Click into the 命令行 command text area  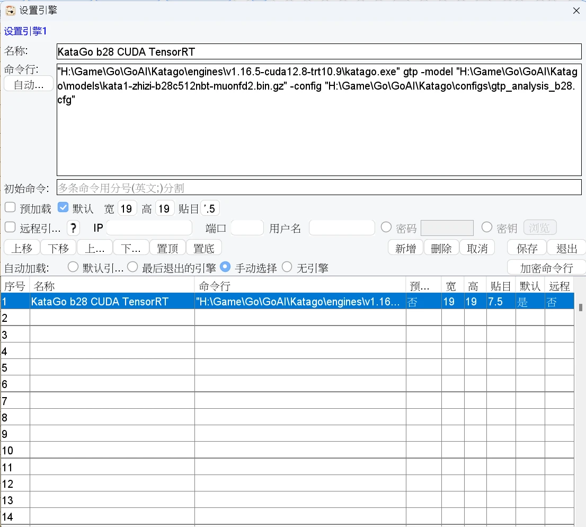(x=319, y=119)
